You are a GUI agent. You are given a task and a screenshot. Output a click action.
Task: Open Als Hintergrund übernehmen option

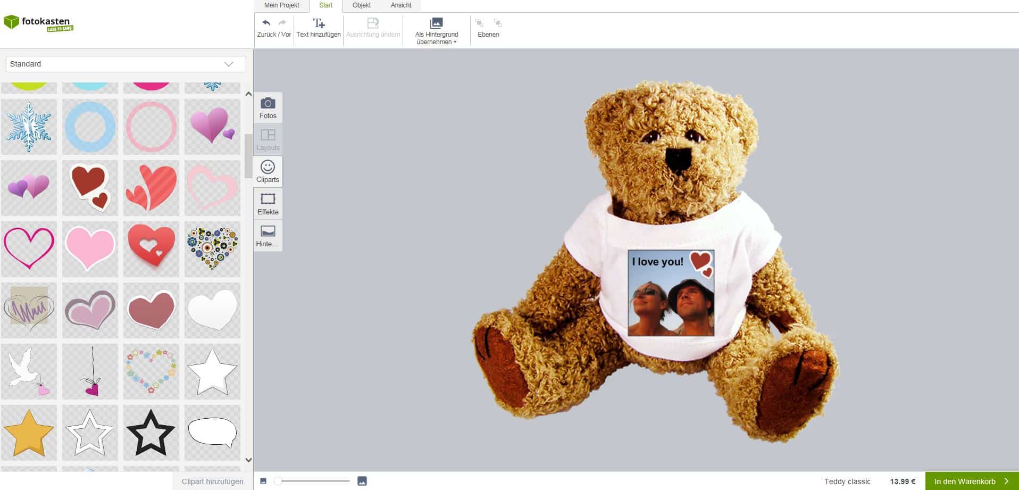[436, 30]
